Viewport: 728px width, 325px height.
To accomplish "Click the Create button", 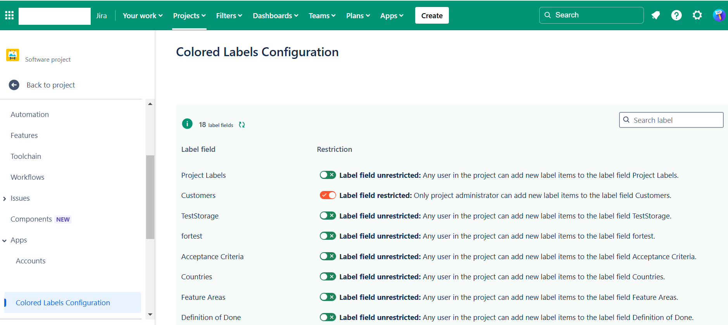I will 431,15.
